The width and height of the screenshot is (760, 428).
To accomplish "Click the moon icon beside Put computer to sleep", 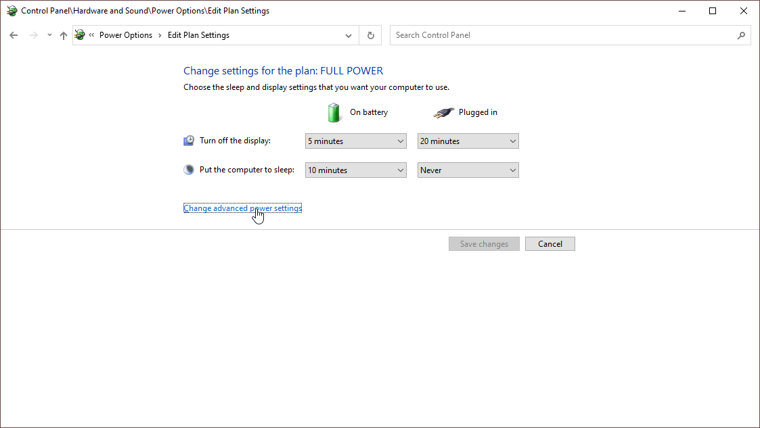I will pyautogui.click(x=188, y=169).
